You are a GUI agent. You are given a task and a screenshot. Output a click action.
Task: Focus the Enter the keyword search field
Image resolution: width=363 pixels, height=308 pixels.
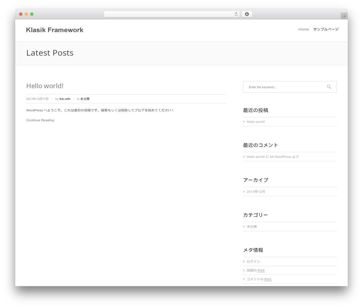pyautogui.click(x=290, y=87)
